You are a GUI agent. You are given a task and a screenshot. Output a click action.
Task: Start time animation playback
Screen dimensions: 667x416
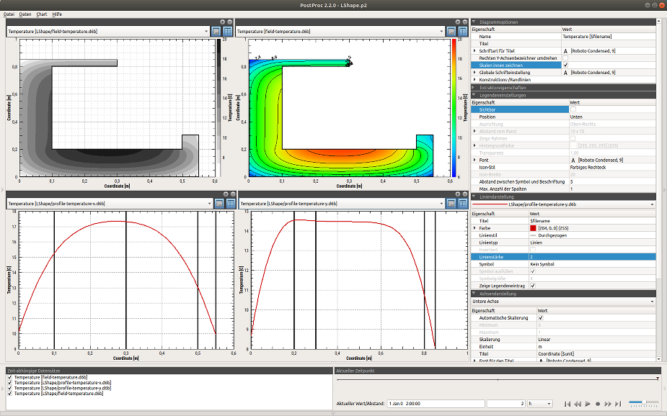pyautogui.click(x=588, y=404)
